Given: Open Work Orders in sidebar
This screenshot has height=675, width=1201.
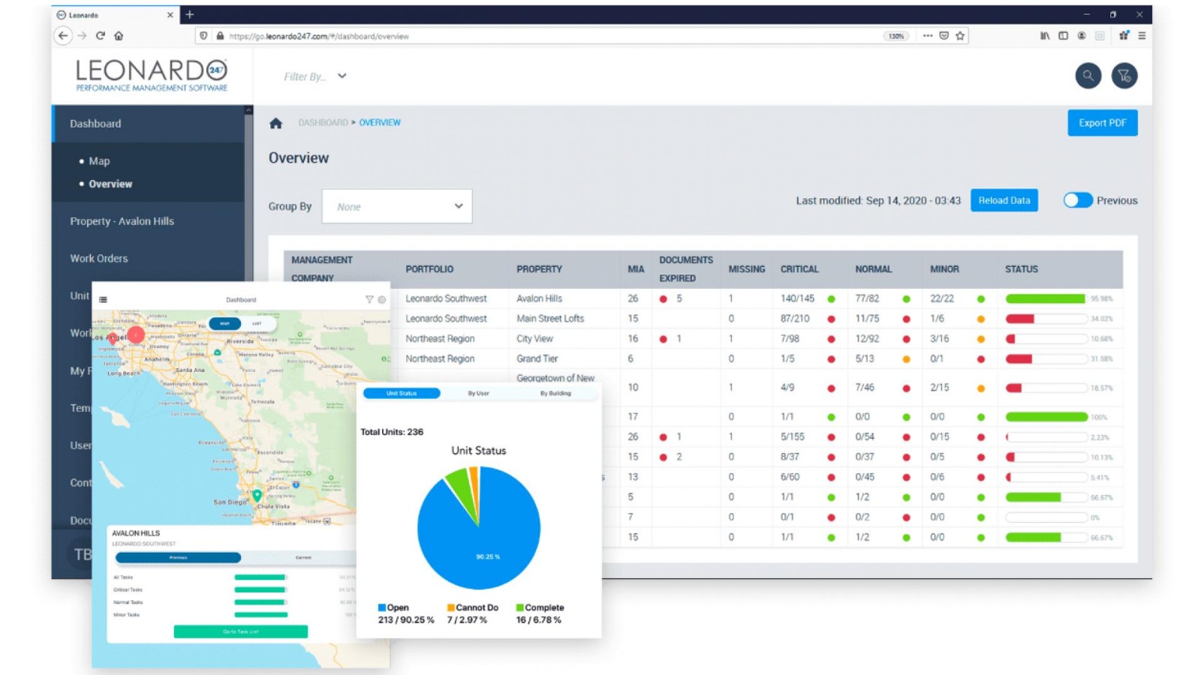Looking at the screenshot, I should pyautogui.click(x=99, y=258).
